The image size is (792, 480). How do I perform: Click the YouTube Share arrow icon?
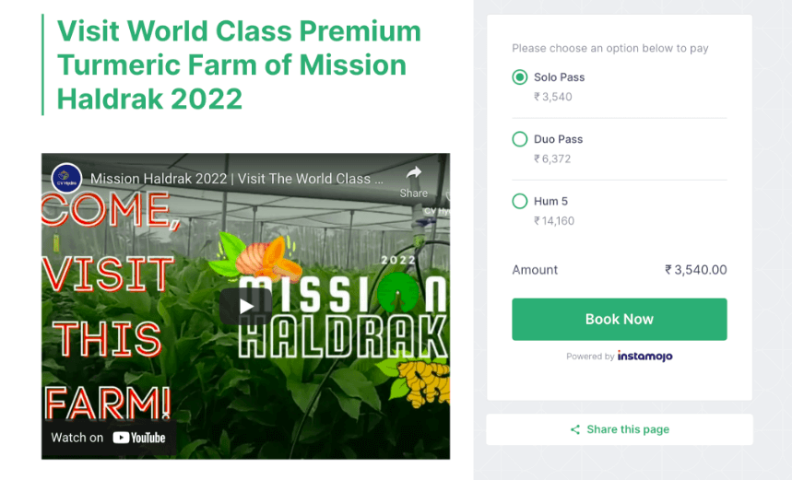coord(414,173)
